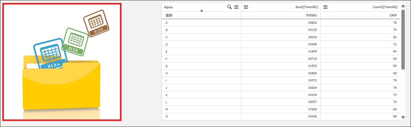
Task: Click the Alpha sort arrow indicator
Action: pyautogui.click(x=202, y=10)
